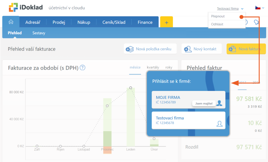Image resolution: width=268 pixels, height=162 pixels.
Task: Log in to MOJE FIRMA company
Action: 189,100
